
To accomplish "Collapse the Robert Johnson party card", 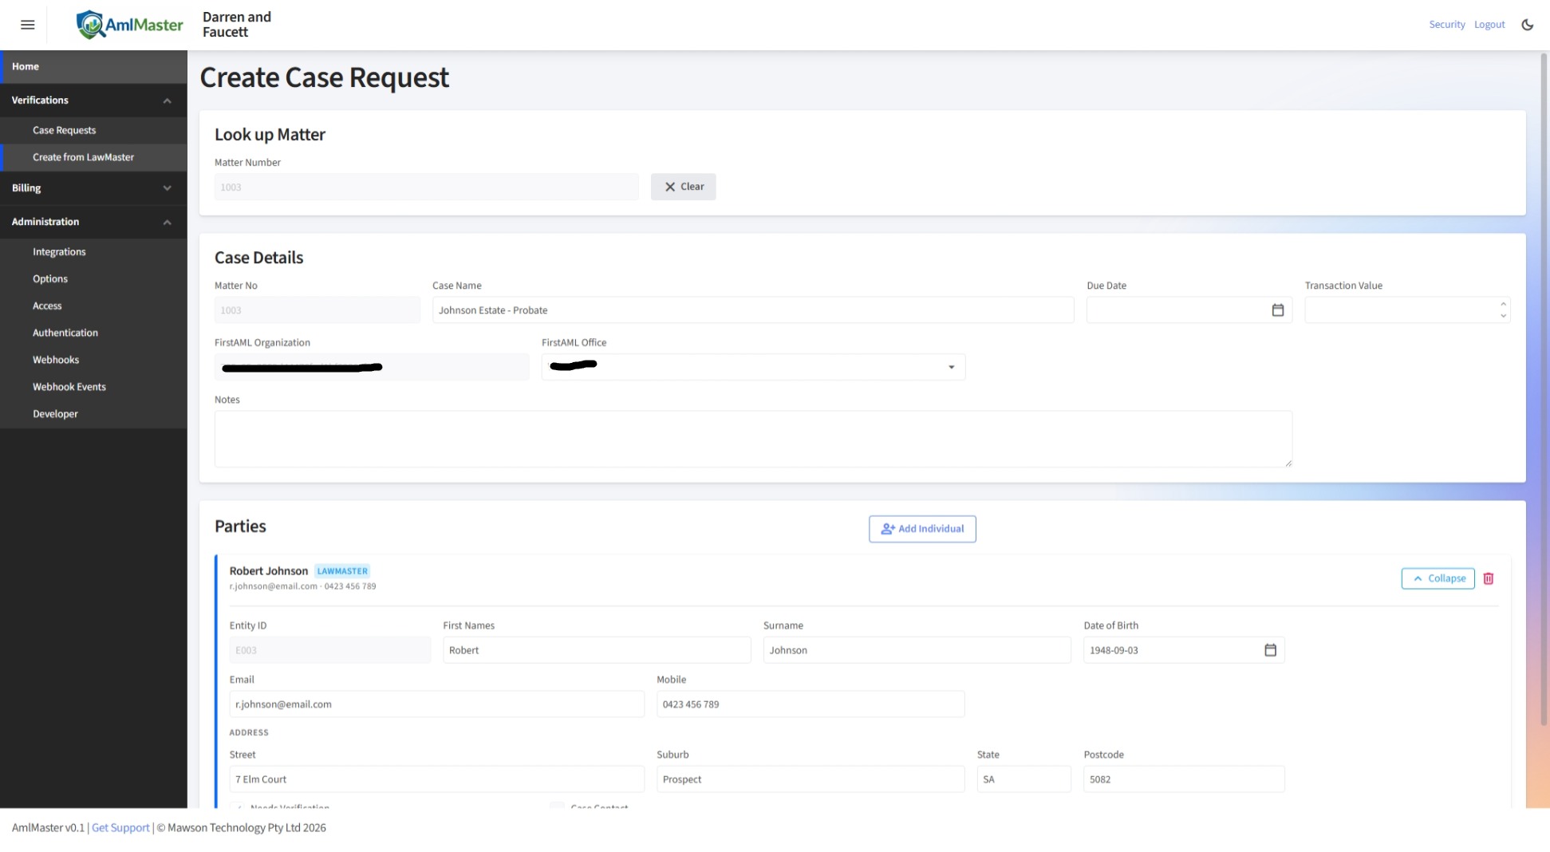I will click(1438, 578).
